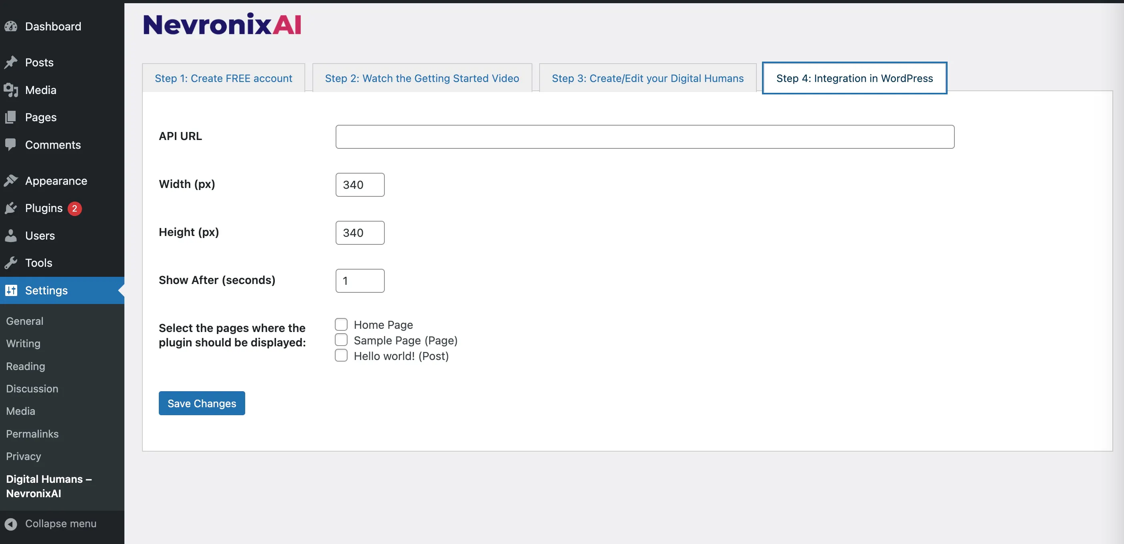
Task: Select Step 4: Integration in WordPress tab
Action: [x=854, y=78]
